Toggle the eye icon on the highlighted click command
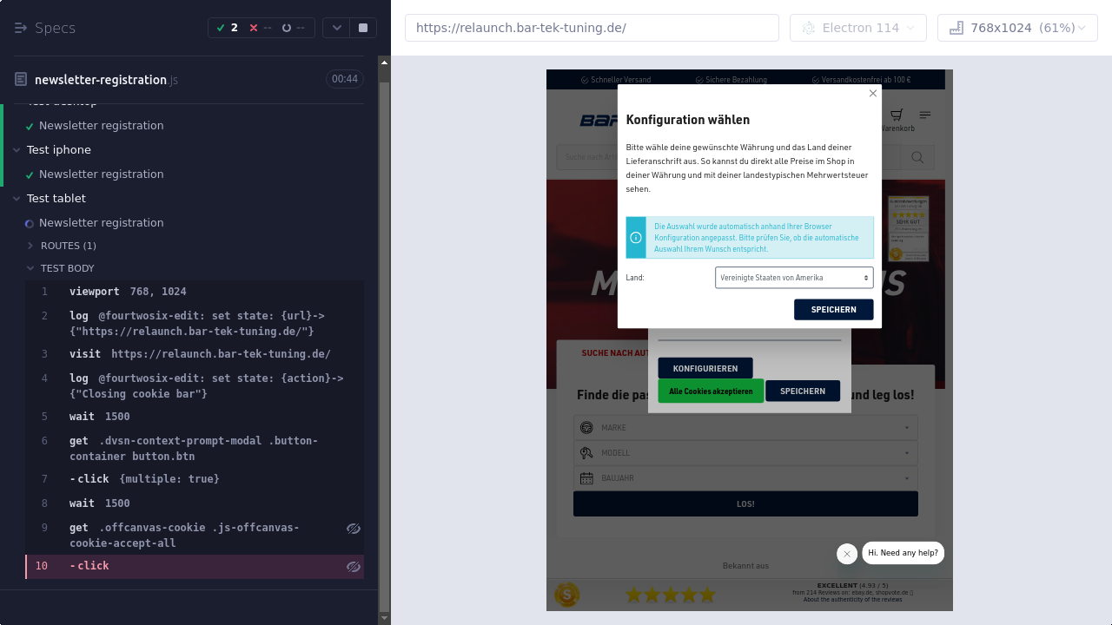Viewport: 1112px width, 625px height. [354, 567]
